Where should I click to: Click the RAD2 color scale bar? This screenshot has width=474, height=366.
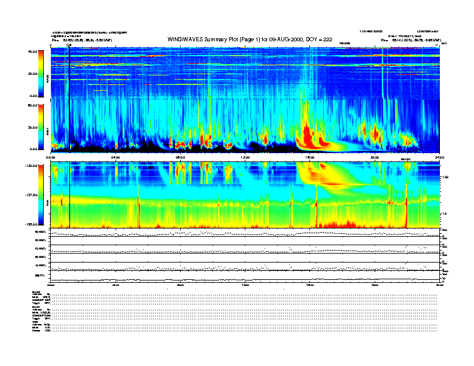click(41, 74)
